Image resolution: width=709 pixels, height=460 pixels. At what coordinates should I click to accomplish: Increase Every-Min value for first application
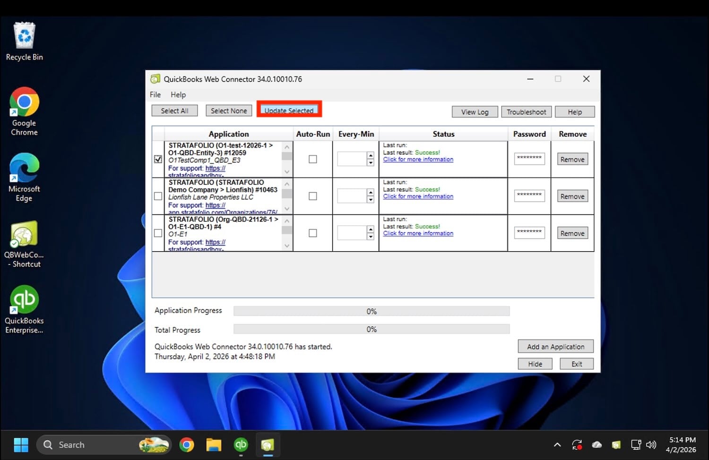(371, 155)
